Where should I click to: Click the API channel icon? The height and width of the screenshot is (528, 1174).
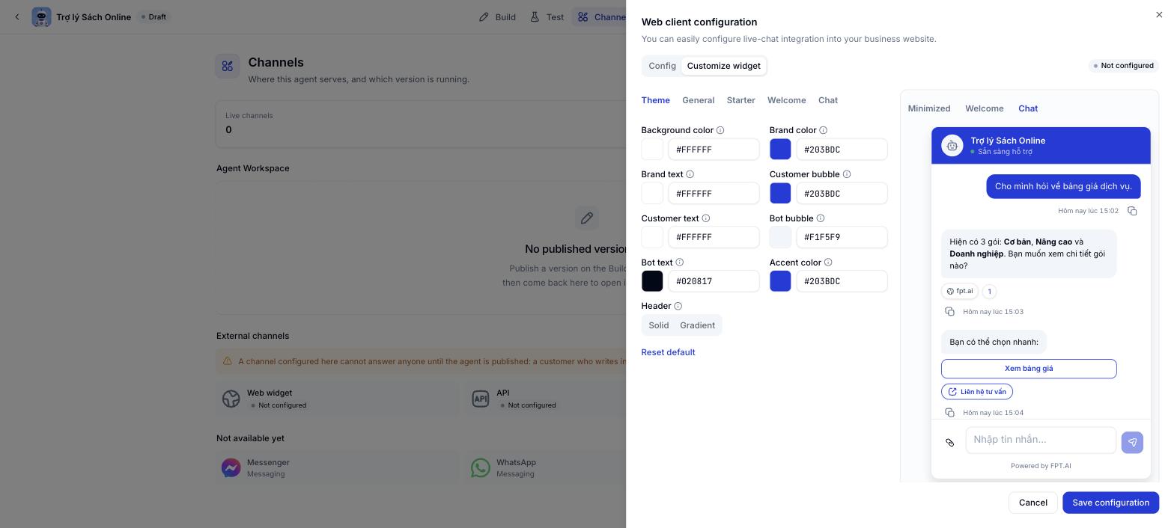click(x=481, y=399)
